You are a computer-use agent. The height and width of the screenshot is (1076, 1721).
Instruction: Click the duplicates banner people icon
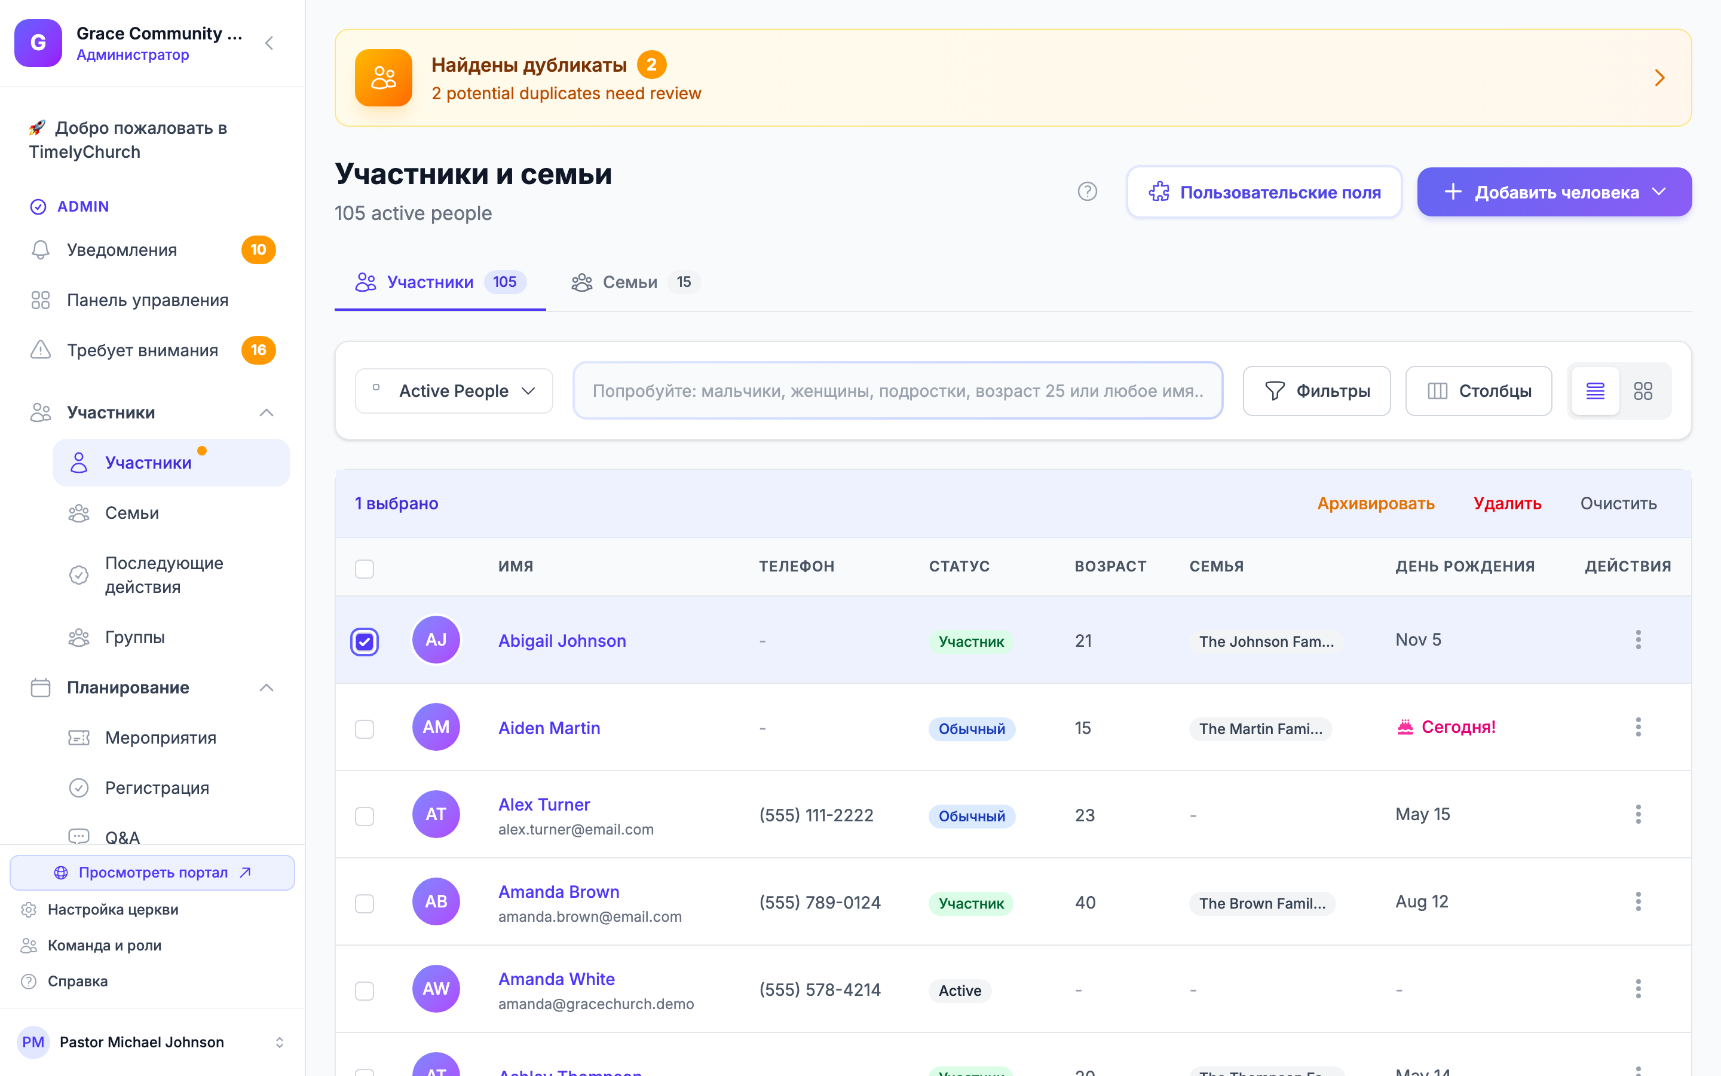click(x=383, y=78)
